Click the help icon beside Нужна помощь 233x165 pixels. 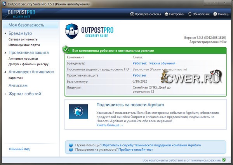pyautogui.click(x=71, y=145)
